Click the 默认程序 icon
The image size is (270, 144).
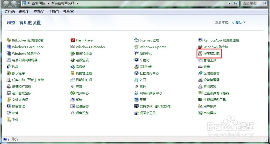tap(9, 73)
